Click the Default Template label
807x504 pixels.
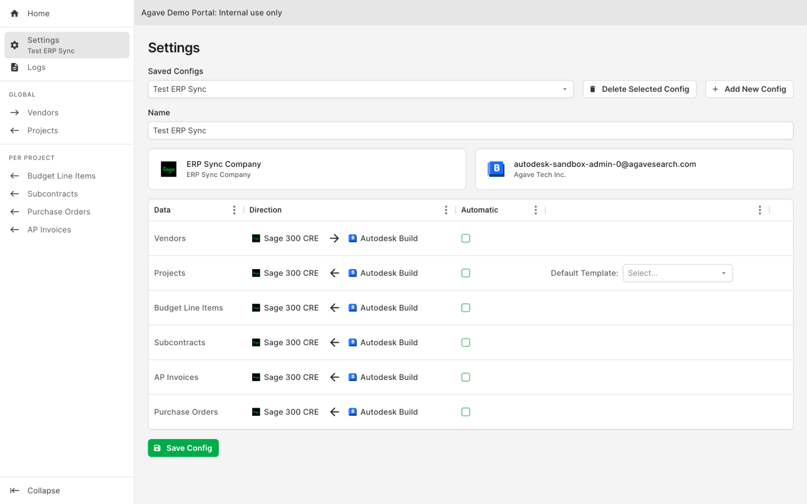pyautogui.click(x=584, y=273)
